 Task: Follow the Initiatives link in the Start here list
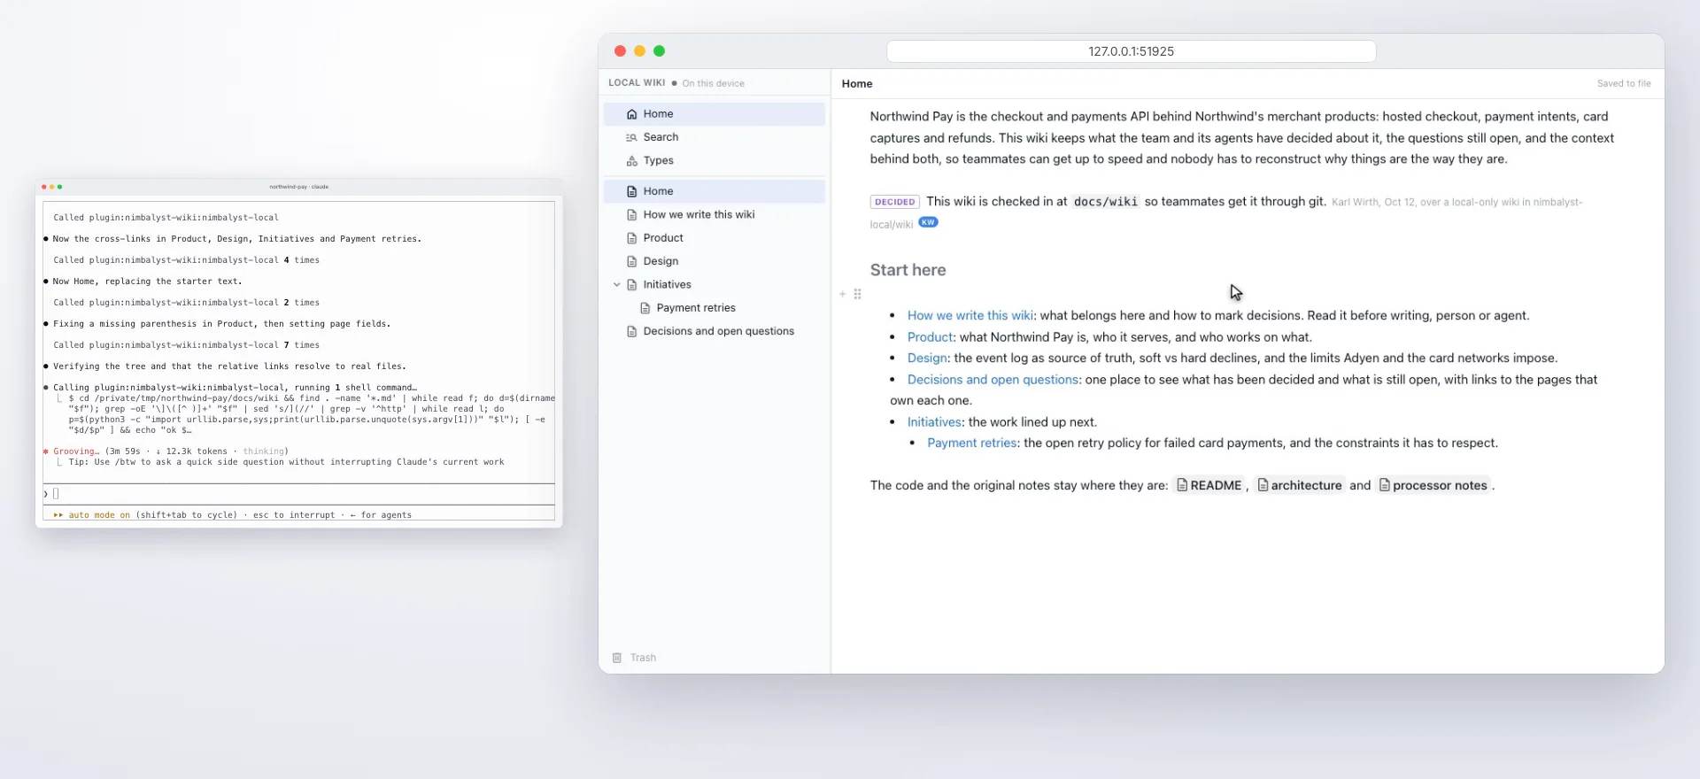click(x=934, y=422)
